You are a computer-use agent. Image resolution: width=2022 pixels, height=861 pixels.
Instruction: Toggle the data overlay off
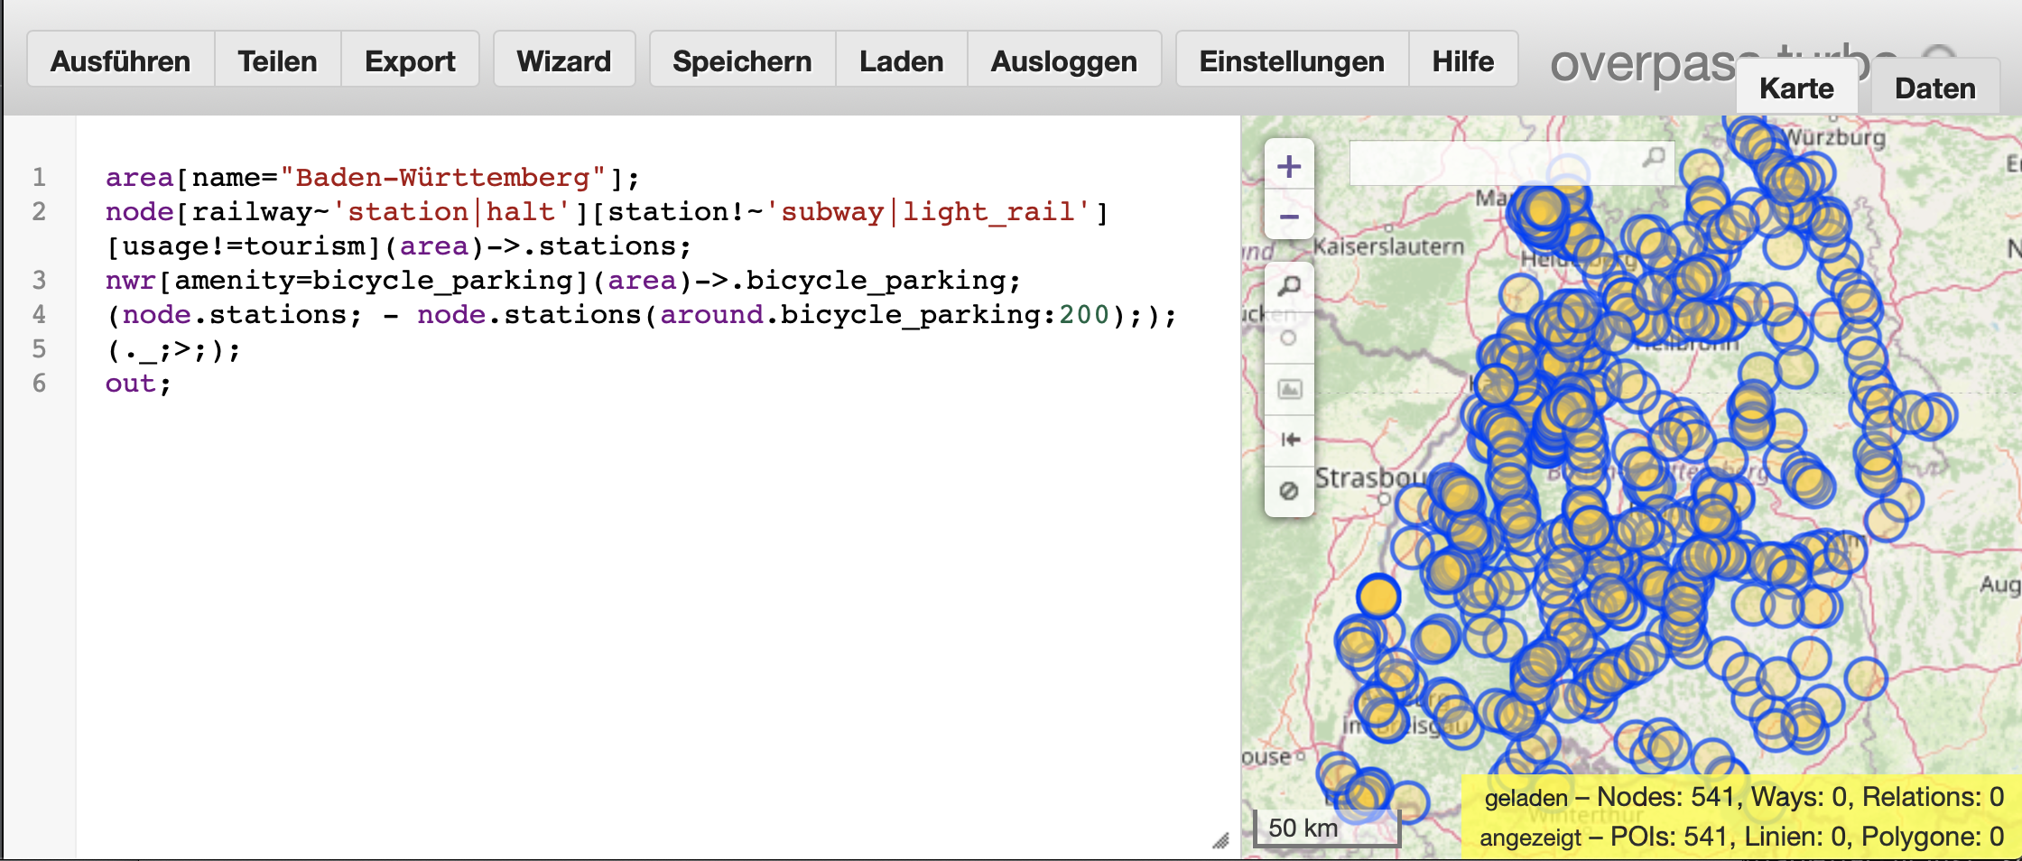(1289, 491)
